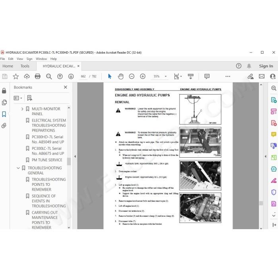The image size is (278, 278).
Task: Toggle Bookmarks panel icon
Action: 4,114
